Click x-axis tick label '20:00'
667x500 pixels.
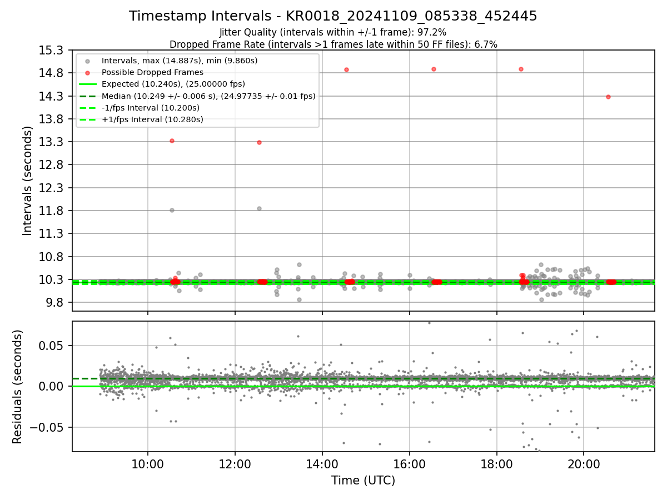click(x=584, y=464)
